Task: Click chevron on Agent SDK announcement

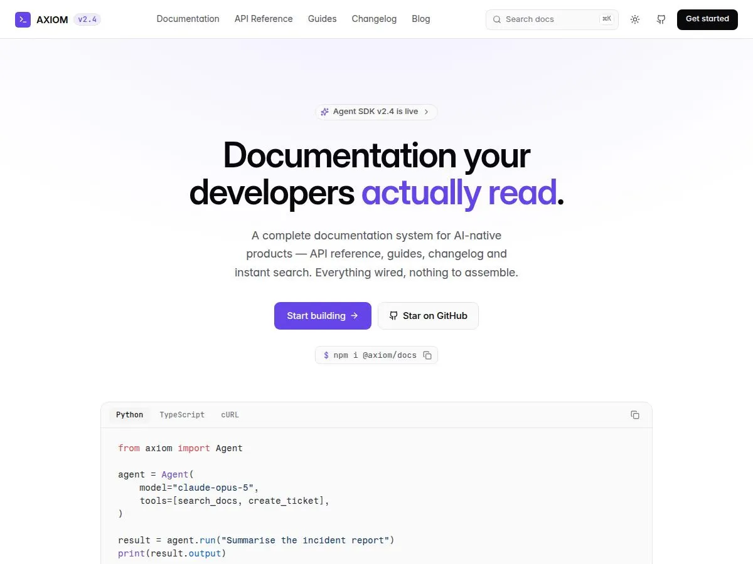Action: 426,112
